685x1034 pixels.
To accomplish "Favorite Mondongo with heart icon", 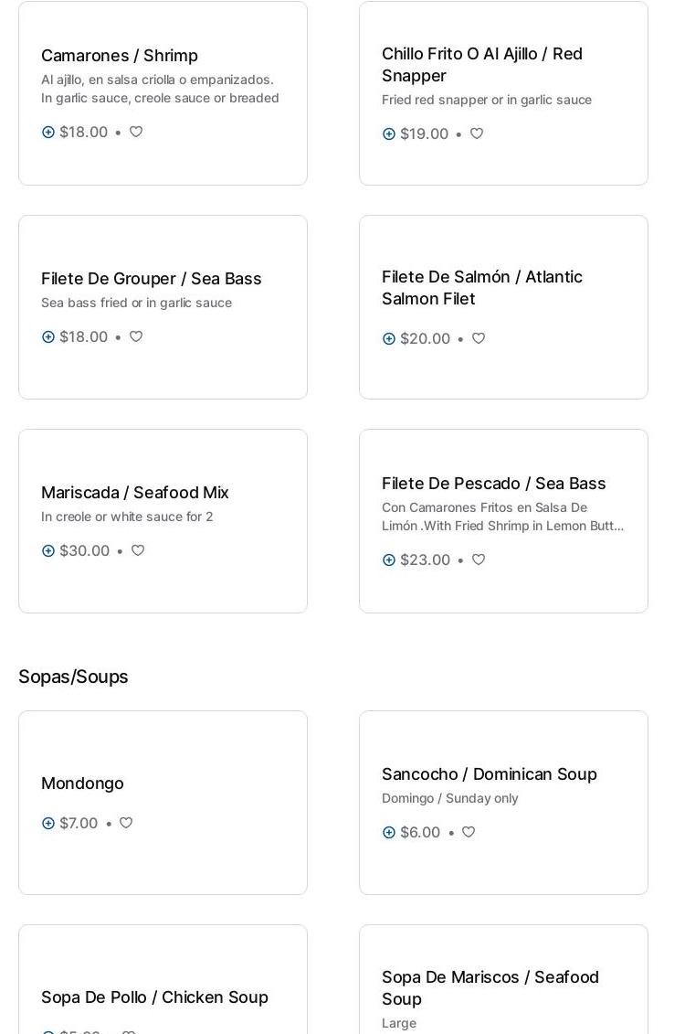I will point(126,823).
